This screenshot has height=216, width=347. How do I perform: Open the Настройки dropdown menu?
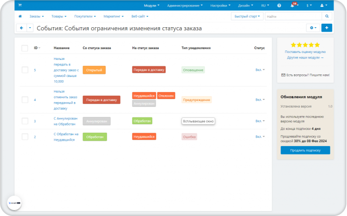pos(220,5)
